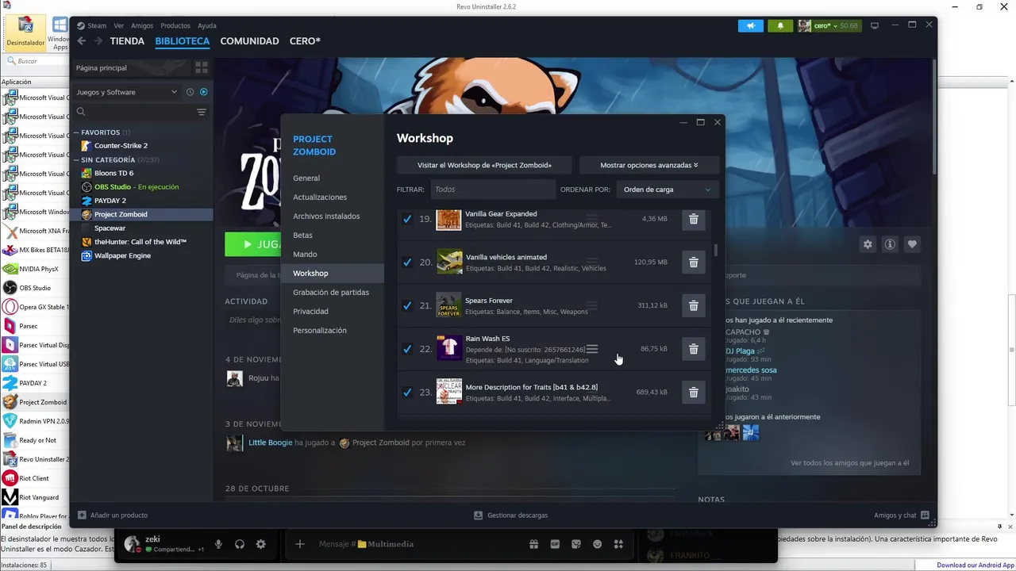Open the Ayuda menu

207,25
